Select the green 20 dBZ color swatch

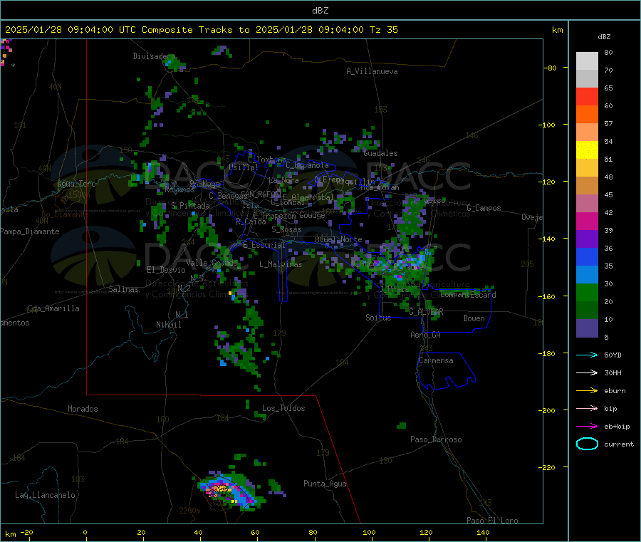coord(587,292)
